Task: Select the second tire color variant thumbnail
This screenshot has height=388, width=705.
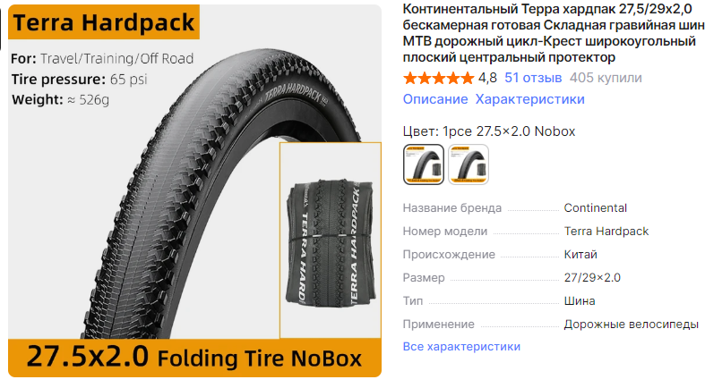Action: 469,164
